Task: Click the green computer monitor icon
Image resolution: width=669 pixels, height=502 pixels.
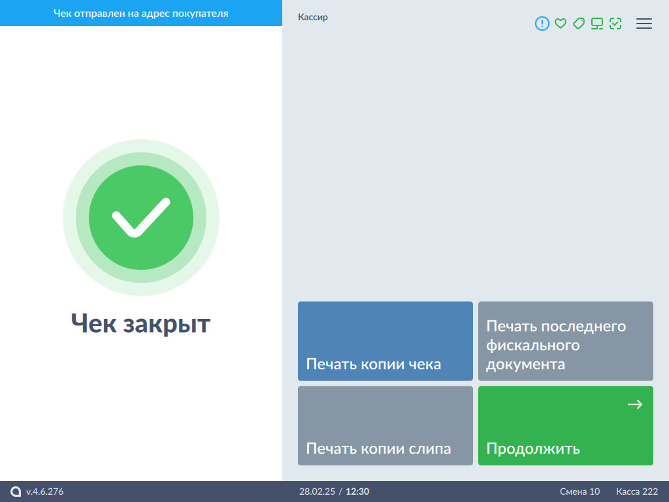Action: tap(596, 24)
